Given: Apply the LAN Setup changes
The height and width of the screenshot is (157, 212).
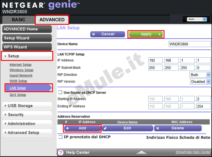Looking at the screenshot, I should click(146, 34).
